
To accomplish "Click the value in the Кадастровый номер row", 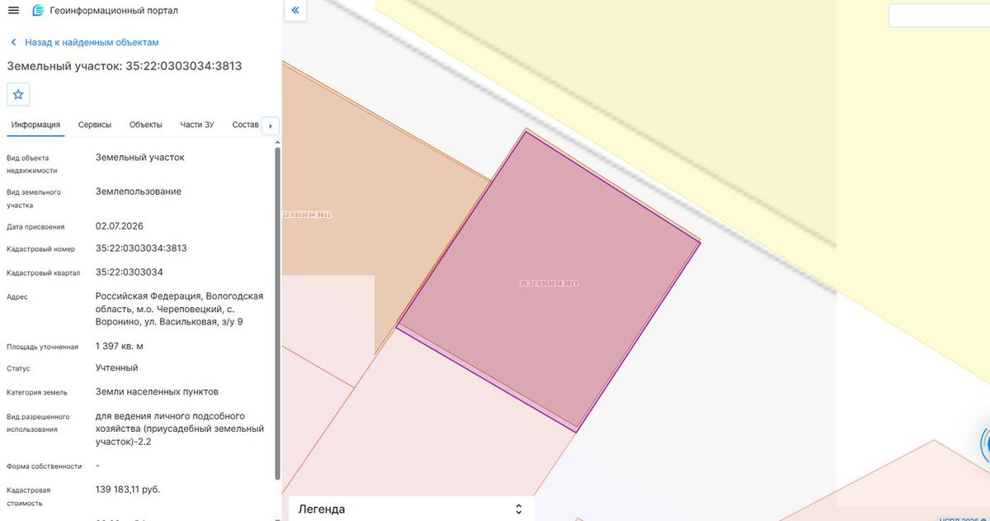I will tap(141, 248).
